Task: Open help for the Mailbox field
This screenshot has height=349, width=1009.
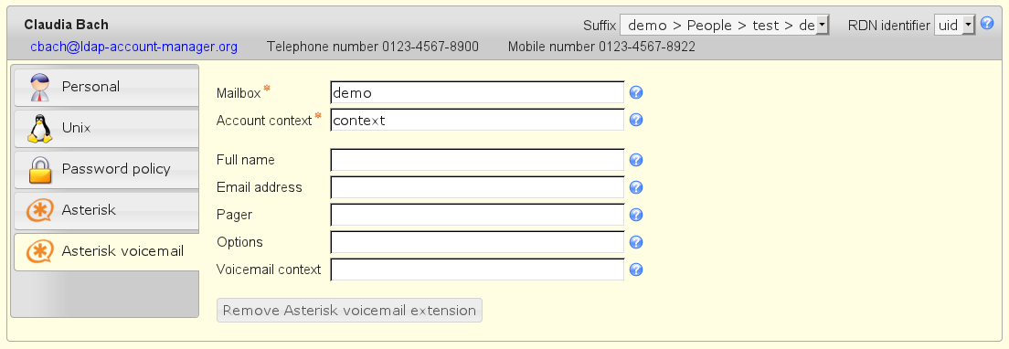Action: (x=636, y=92)
